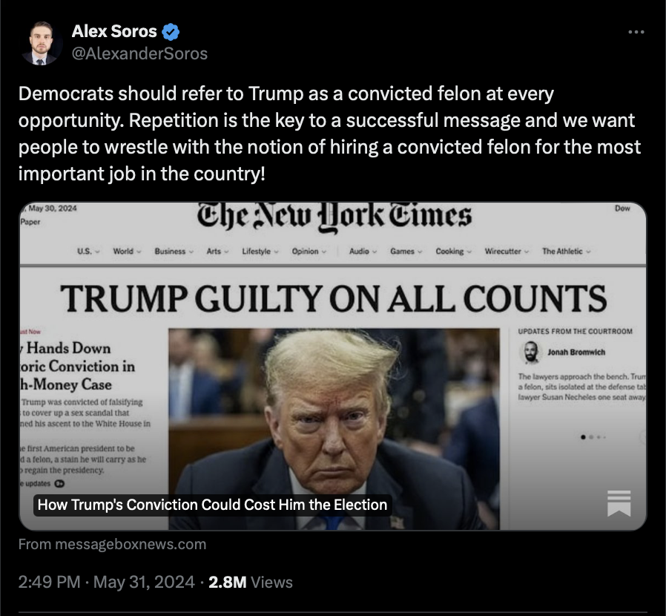This screenshot has height=616, width=666.
Task: Open The Athletic menu item
Action: point(566,252)
